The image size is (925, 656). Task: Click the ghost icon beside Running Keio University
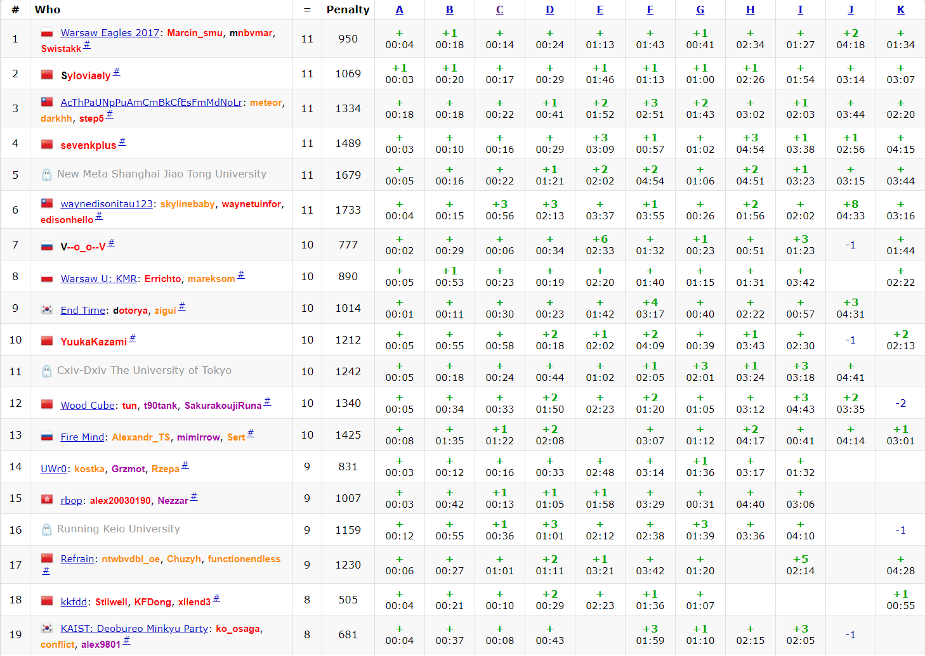pos(46,530)
